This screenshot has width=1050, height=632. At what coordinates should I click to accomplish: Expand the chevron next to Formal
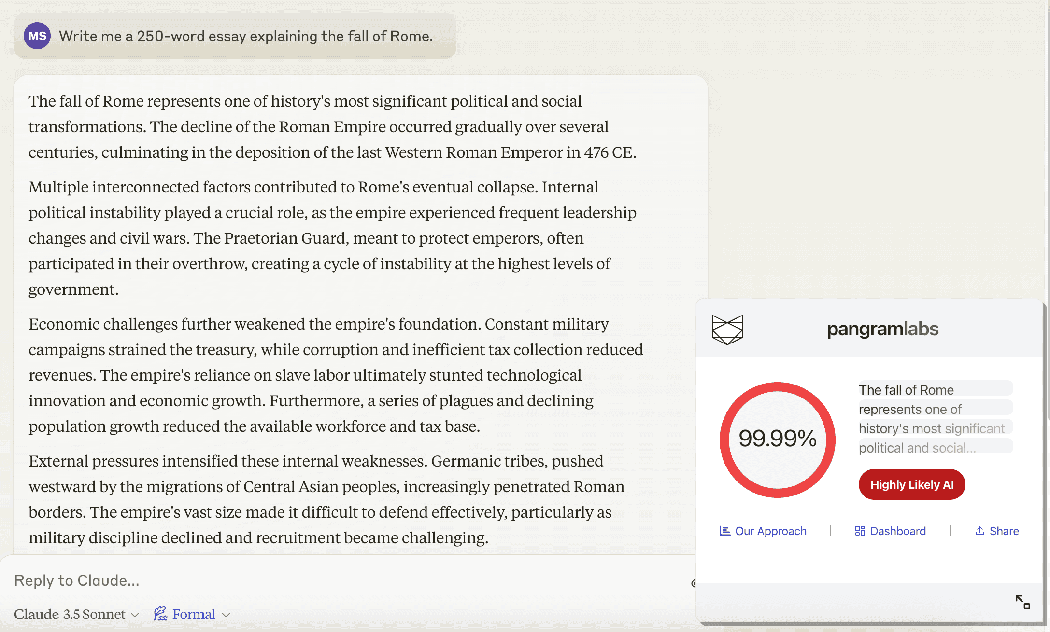click(x=226, y=615)
